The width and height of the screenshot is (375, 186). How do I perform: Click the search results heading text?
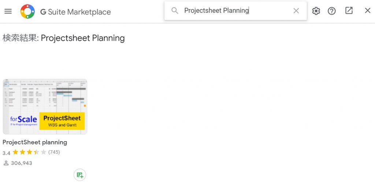(64, 39)
